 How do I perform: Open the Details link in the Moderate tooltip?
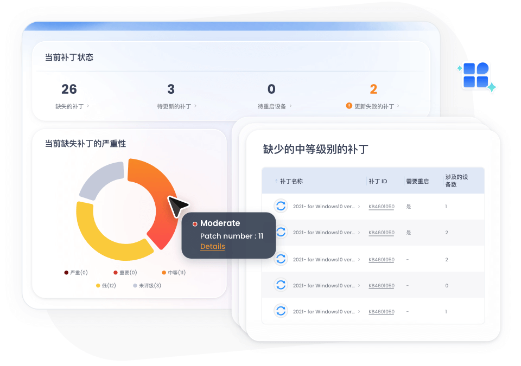coord(212,246)
